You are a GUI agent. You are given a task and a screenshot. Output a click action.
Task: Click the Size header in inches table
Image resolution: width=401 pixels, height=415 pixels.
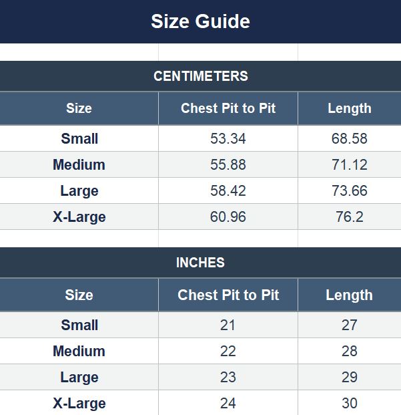pyautogui.click(x=79, y=295)
